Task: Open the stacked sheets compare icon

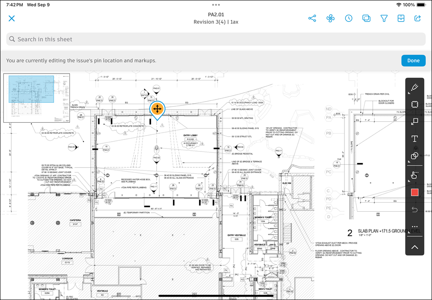Action: coord(366,19)
